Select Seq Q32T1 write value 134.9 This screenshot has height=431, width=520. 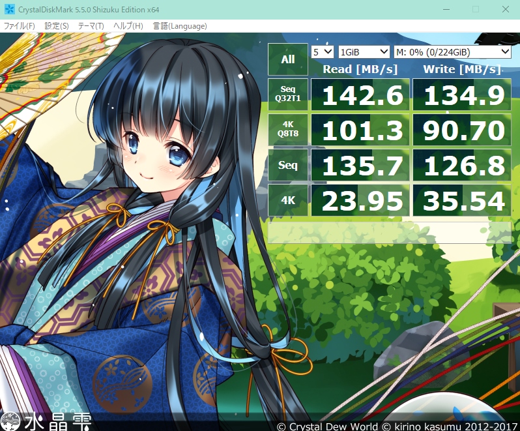click(x=461, y=95)
